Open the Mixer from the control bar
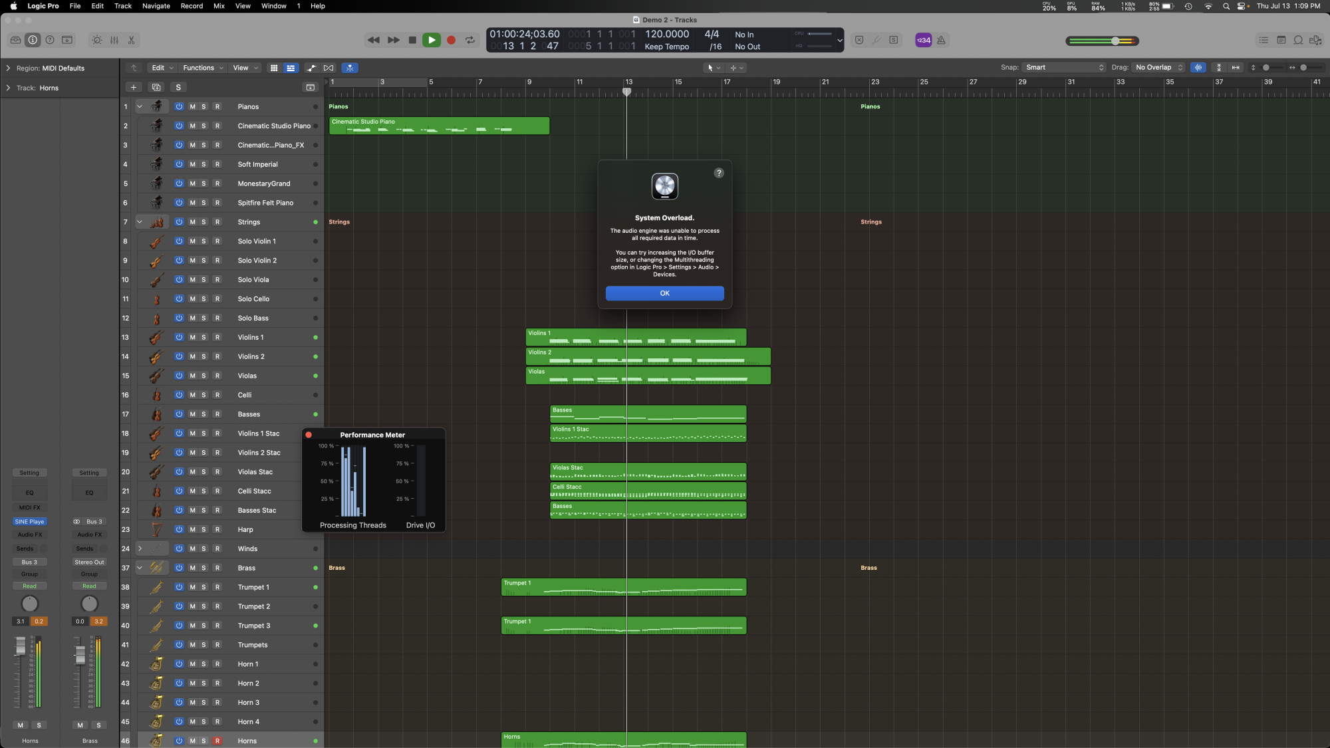Image resolution: width=1330 pixels, height=748 pixels. [114, 40]
